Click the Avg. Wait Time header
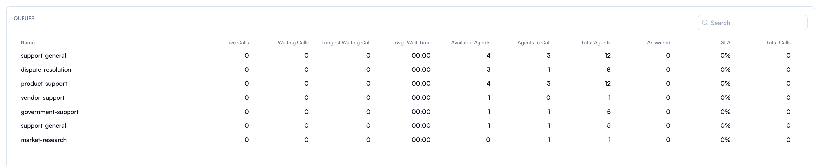Screen dimensions: 822x166 (412, 42)
